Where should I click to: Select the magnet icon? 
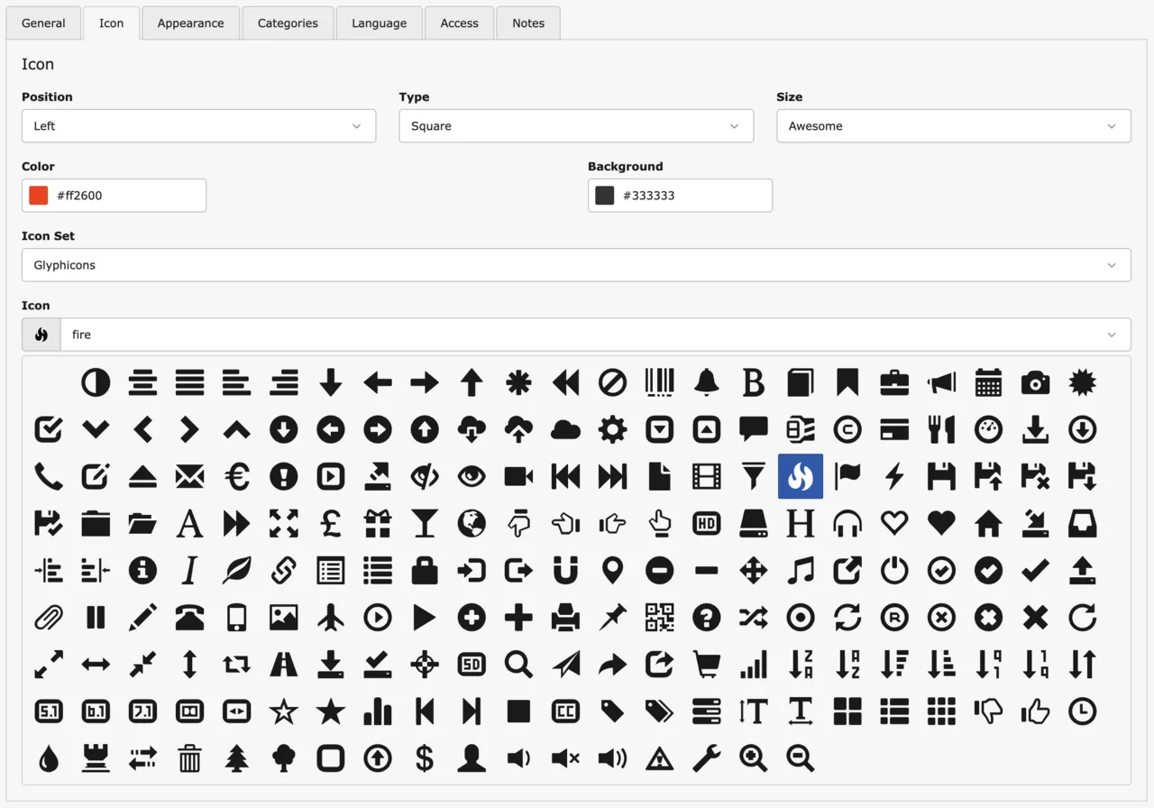point(565,570)
